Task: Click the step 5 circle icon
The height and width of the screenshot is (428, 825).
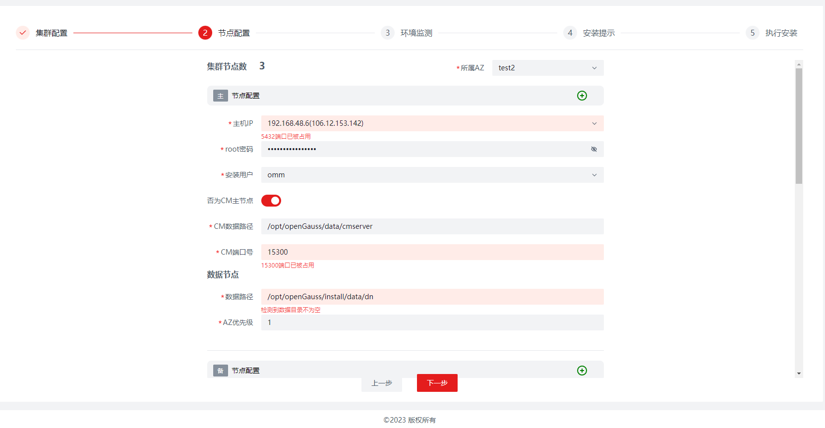Action: pyautogui.click(x=753, y=33)
